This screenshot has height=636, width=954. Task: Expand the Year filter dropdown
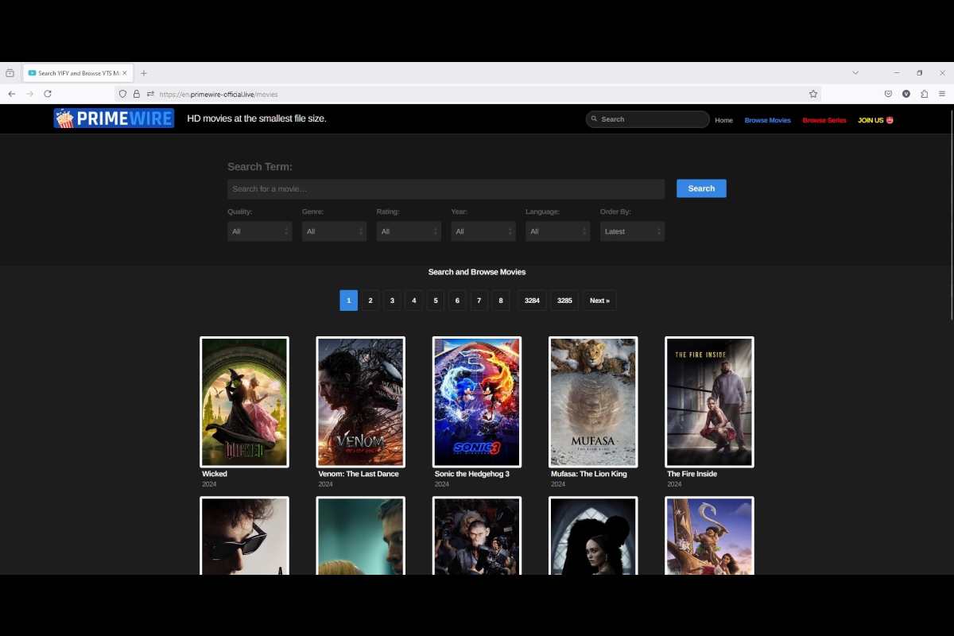[x=483, y=231]
